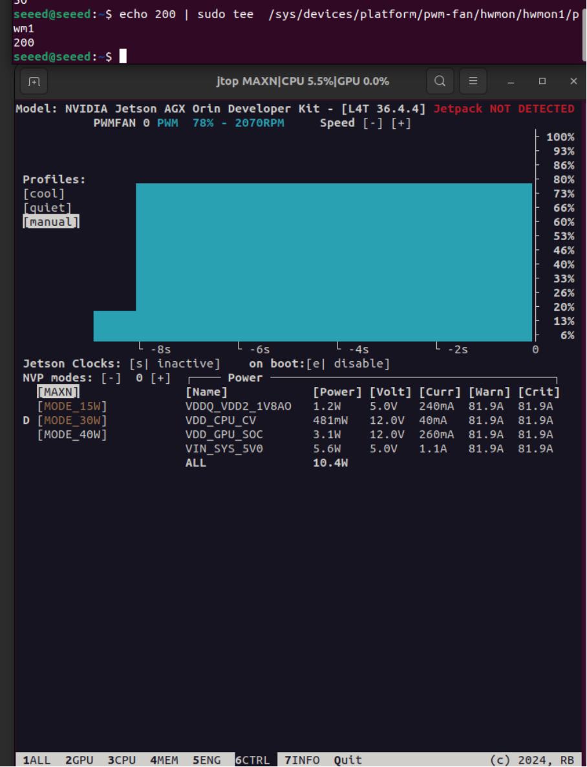Toggle Jetson Clocks inactive state

pos(175,364)
